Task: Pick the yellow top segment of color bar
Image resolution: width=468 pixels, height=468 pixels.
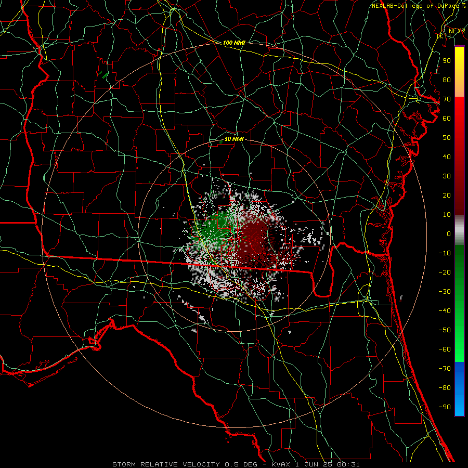Action: pos(459,72)
